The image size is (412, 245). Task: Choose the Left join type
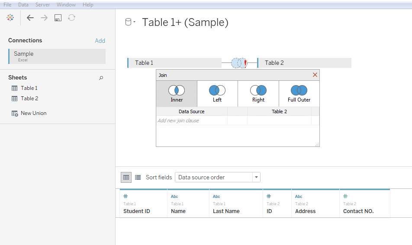pos(217,94)
